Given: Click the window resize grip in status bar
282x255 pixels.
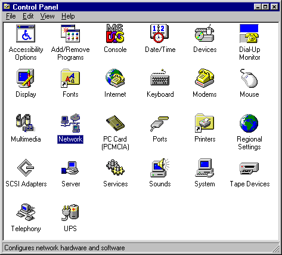Looking at the screenshot, I should coord(276,248).
